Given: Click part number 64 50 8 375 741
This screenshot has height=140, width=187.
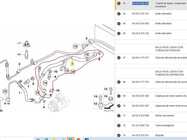Looking at the screenshot, I should [x=140, y=14].
